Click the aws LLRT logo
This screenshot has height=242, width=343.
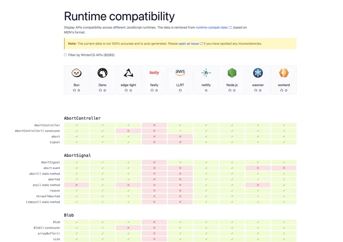180,72
